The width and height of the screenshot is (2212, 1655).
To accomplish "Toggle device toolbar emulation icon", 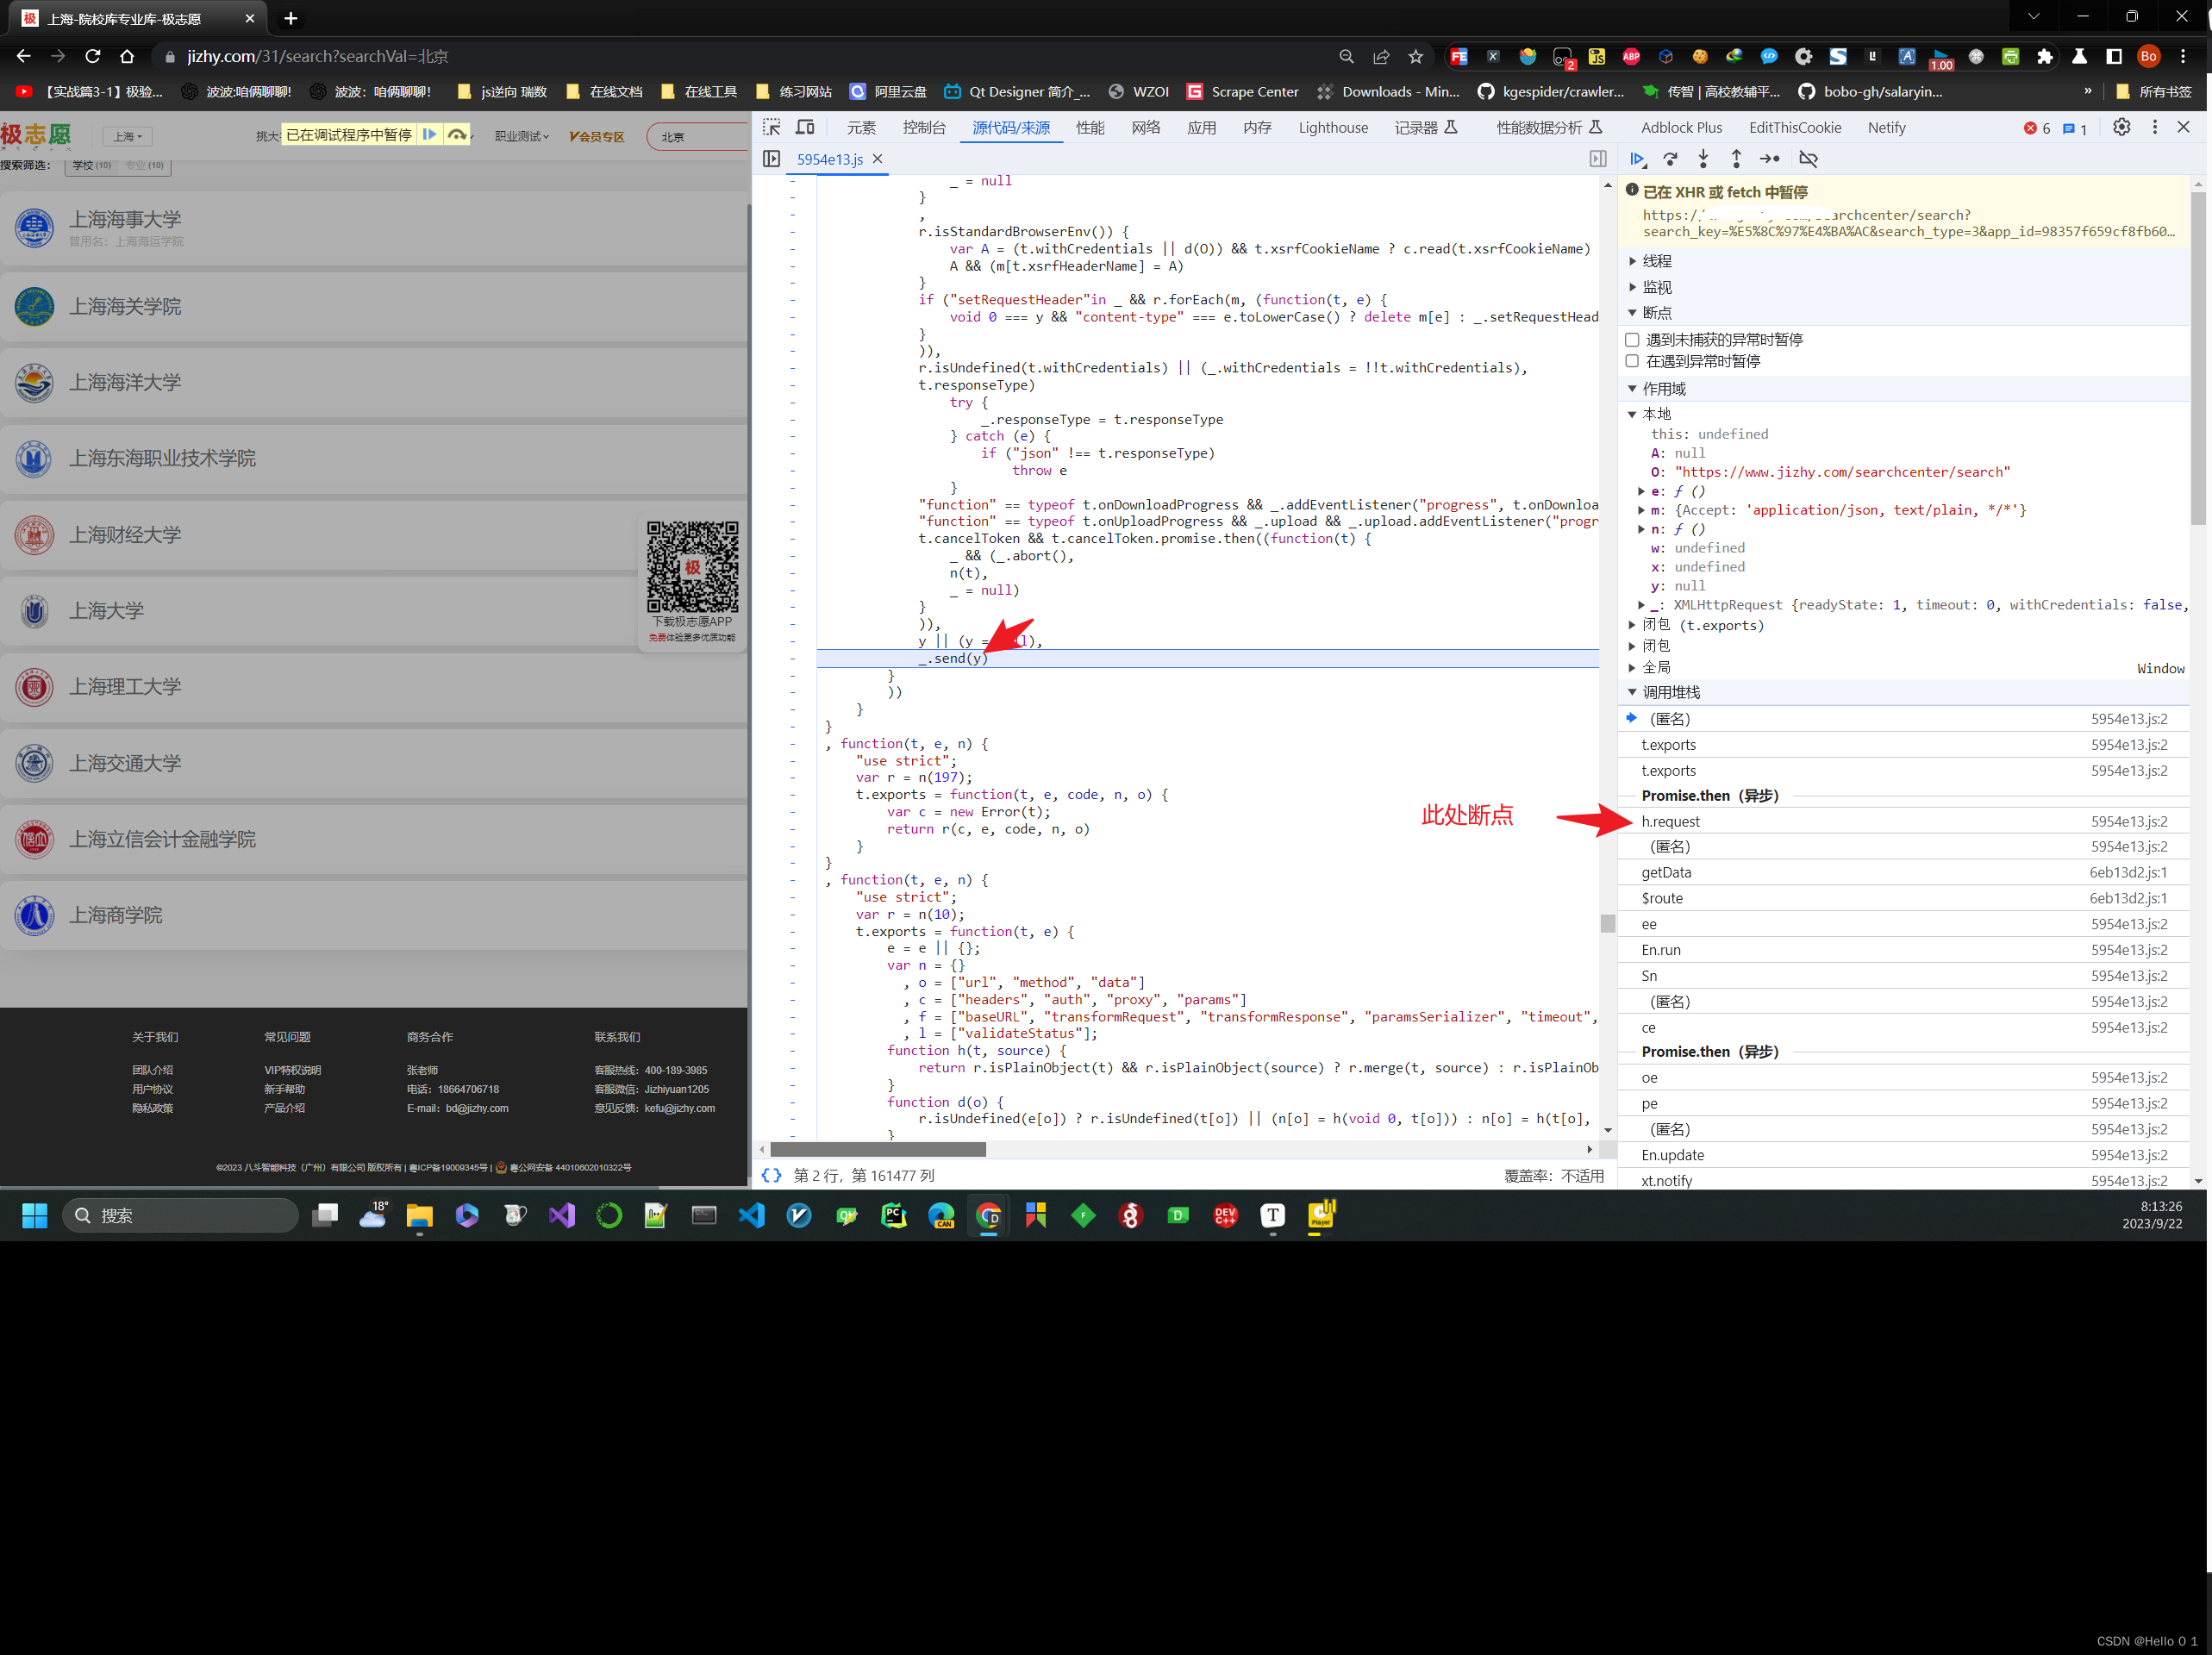I will click(805, 128).
